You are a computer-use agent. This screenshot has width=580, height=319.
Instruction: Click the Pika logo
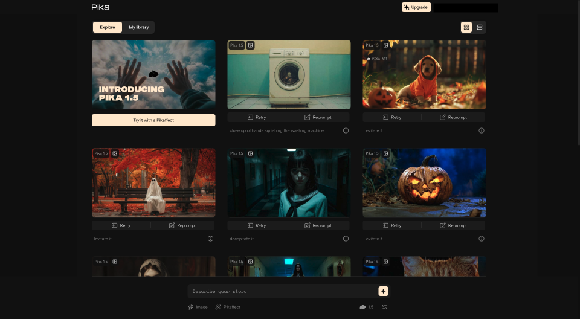click(x=101, y=7)
